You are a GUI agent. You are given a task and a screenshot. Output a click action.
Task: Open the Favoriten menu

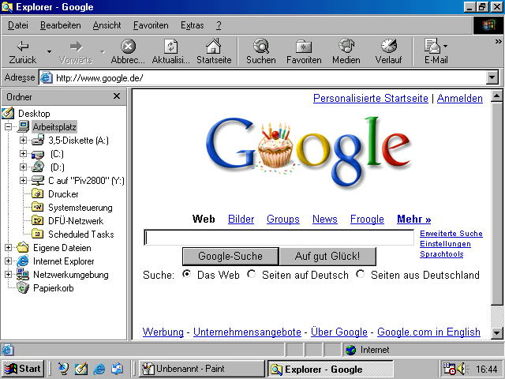pos(151,25)
